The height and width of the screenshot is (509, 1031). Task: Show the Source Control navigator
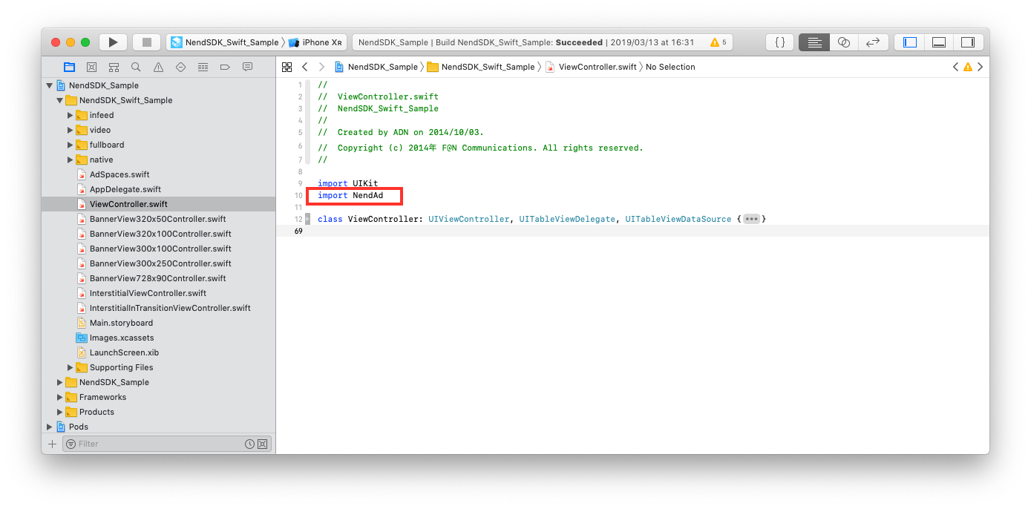tap(91, 67)
